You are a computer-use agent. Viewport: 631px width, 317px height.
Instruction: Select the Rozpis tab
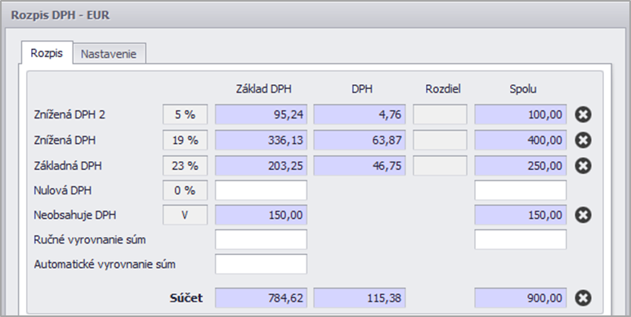47,53
